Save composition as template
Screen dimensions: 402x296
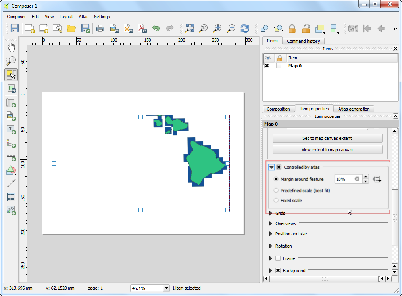[85, 28]
